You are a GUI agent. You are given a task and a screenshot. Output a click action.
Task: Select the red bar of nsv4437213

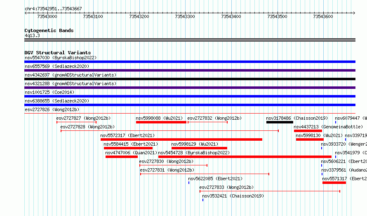[308, 131]
